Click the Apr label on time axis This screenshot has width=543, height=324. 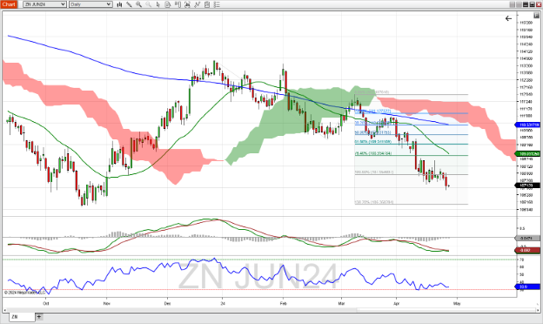tap(397, 303)
